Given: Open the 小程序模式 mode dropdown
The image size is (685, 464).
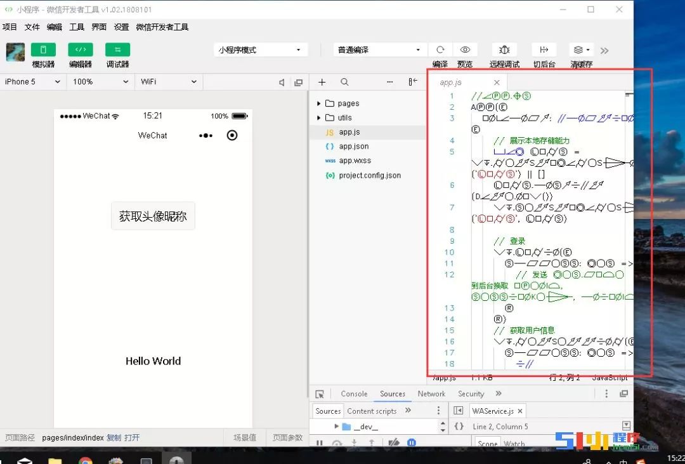Looking at the screenshot, I should point(260,50).
